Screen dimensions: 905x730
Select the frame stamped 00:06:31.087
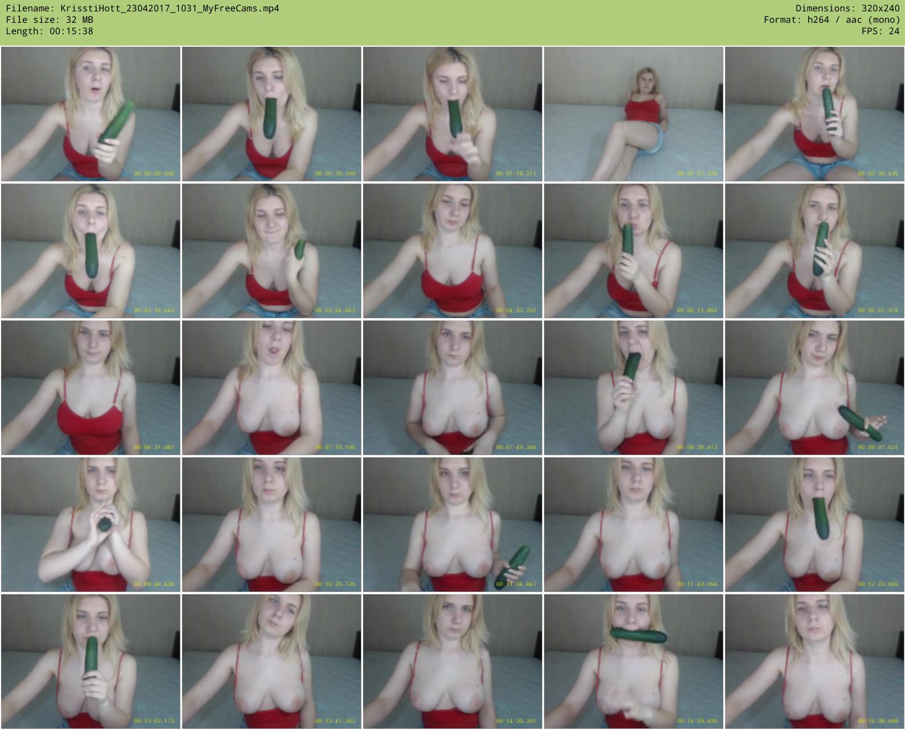click(x=91, y=388)
